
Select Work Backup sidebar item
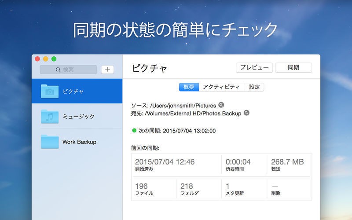pos(79,142)
